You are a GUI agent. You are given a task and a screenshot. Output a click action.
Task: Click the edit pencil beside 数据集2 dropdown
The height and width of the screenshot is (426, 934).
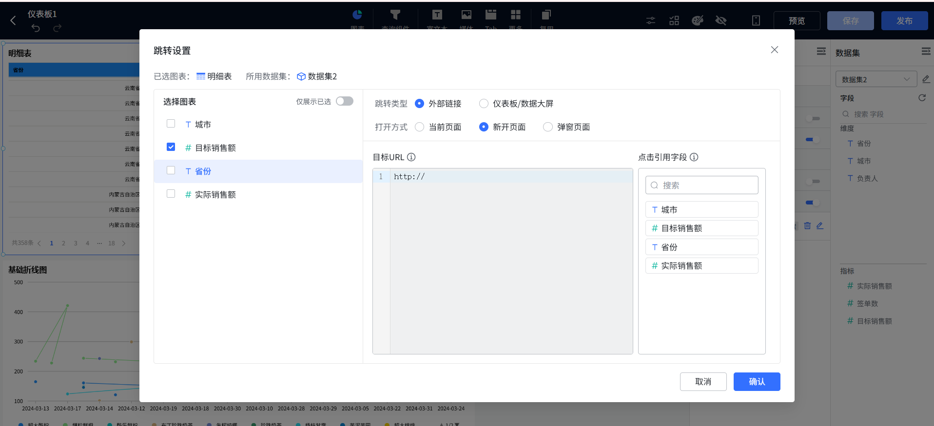point(926,79)
